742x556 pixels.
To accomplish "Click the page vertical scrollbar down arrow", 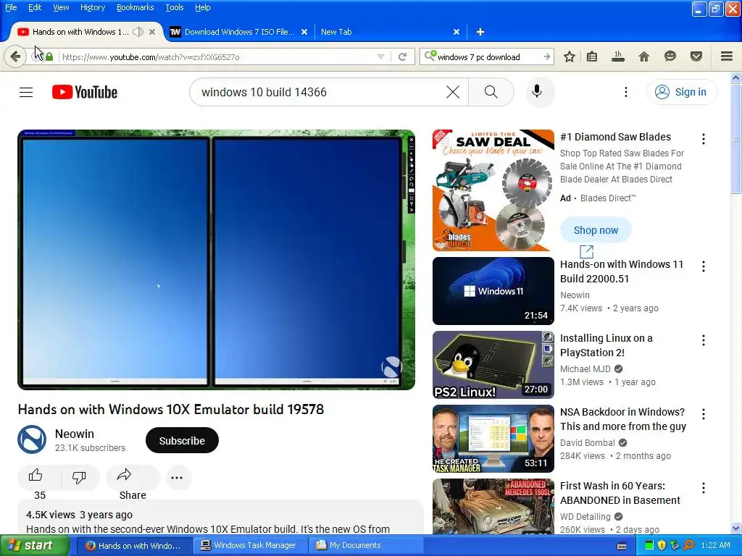I will point(736,528).
